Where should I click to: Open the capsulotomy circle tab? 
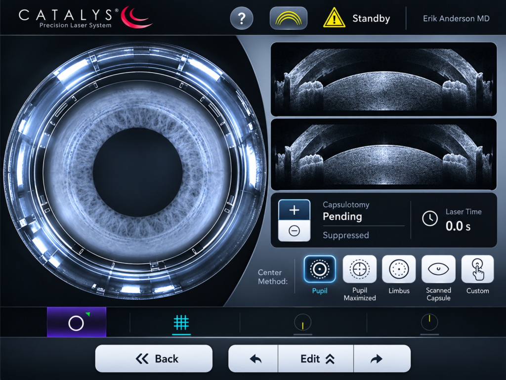77,322
